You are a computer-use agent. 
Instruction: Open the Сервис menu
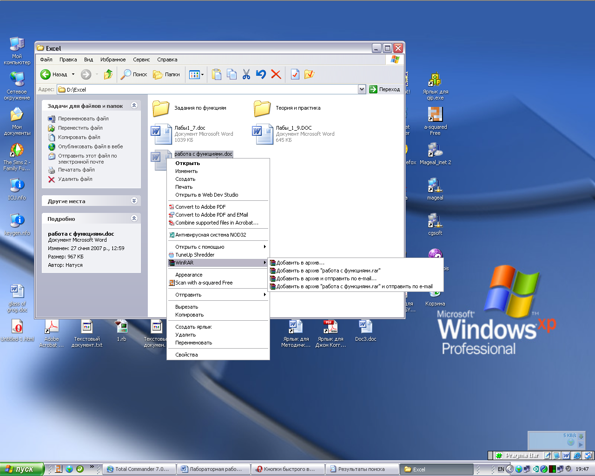point(141,59)
